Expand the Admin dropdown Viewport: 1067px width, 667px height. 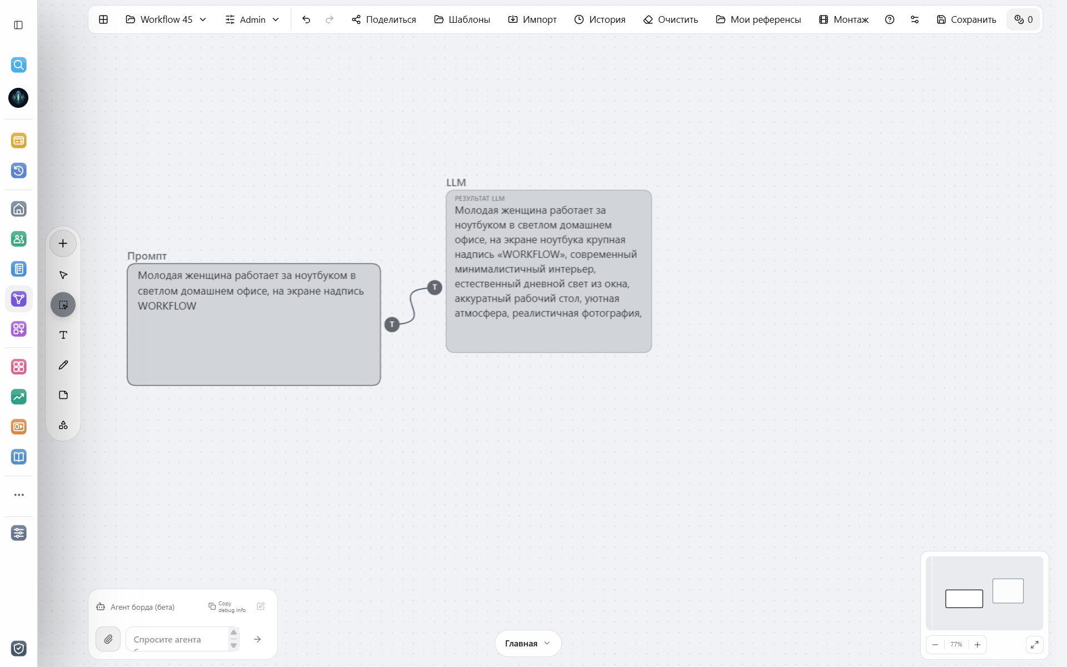[252, 19]
